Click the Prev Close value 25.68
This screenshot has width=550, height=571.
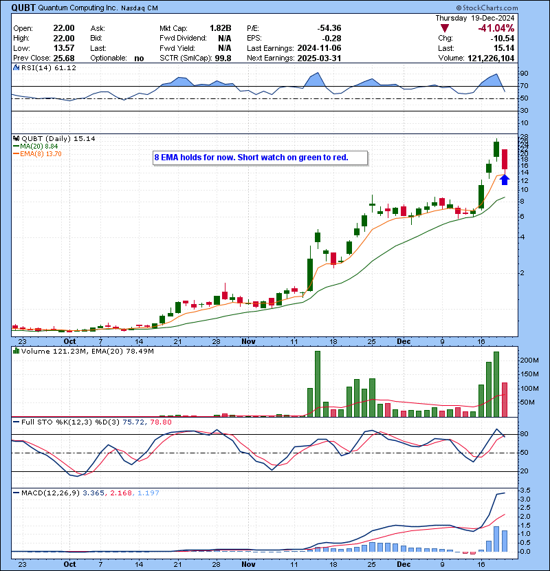64,58
